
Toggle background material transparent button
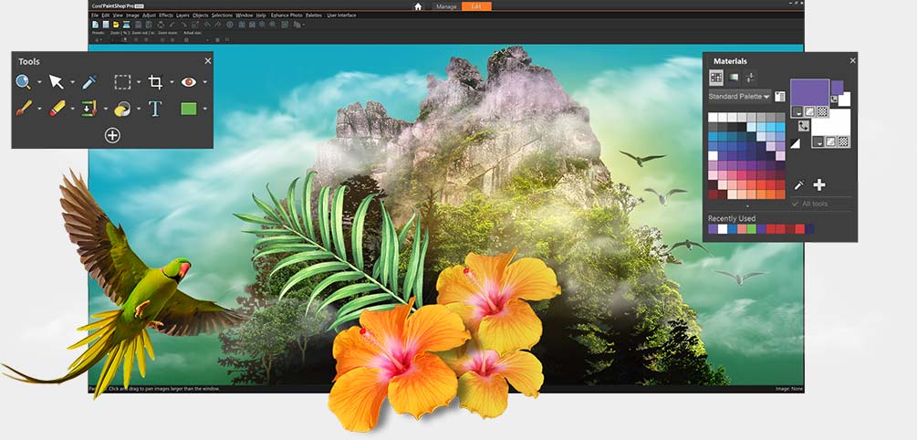click(x=843, y=141)
